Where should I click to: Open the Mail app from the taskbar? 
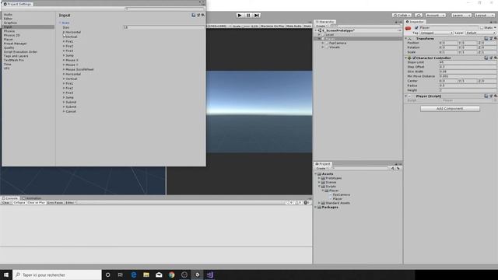pyautogui.click(x=159, y=275)
